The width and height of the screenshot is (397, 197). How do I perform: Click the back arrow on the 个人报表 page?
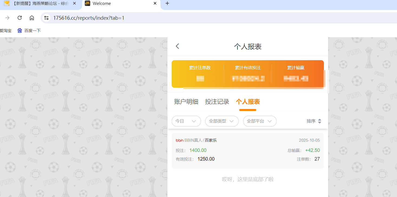[177, 46]
